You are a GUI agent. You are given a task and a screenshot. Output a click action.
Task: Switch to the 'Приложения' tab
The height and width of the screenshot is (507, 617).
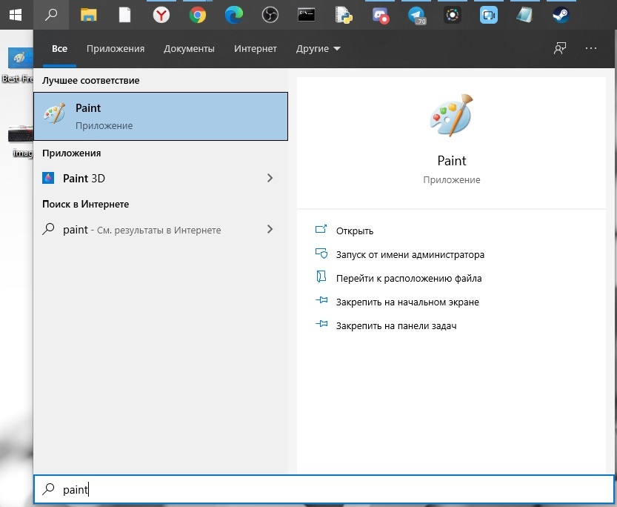tap(116, 48)
